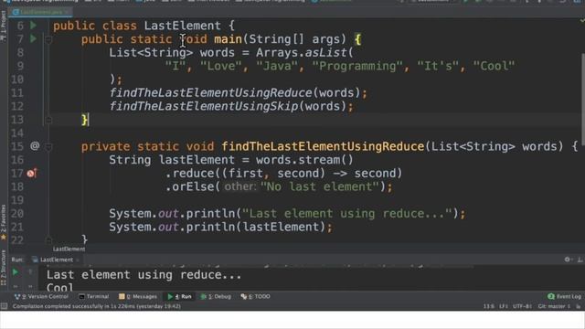This screenshot has width=585, height=329.
Task: Rerun LastElement with the green play button
Action: (x=16, y=272)
